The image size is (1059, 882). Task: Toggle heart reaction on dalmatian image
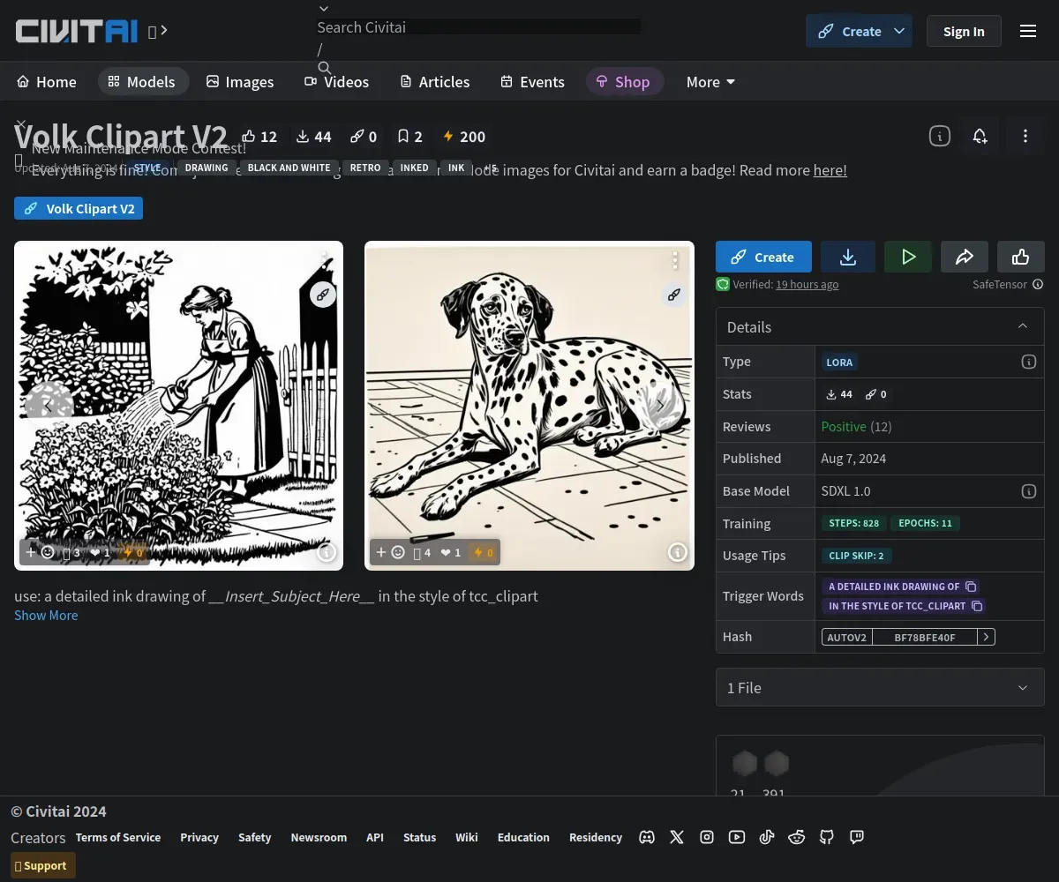(451, 553)
